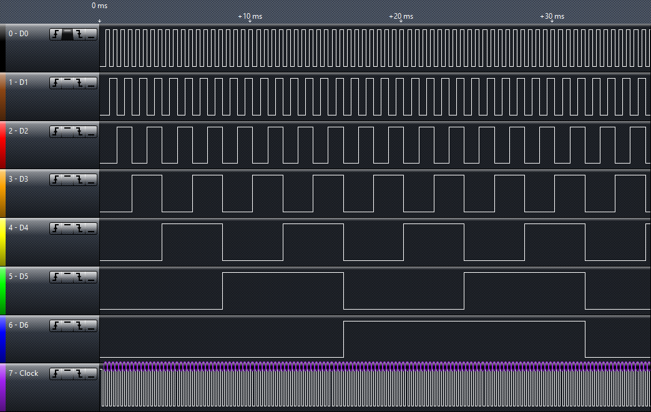Click the +20 ms timeline marker
Image resolution: width=651 pixels, height=412 pixels.
pos(401,17)
